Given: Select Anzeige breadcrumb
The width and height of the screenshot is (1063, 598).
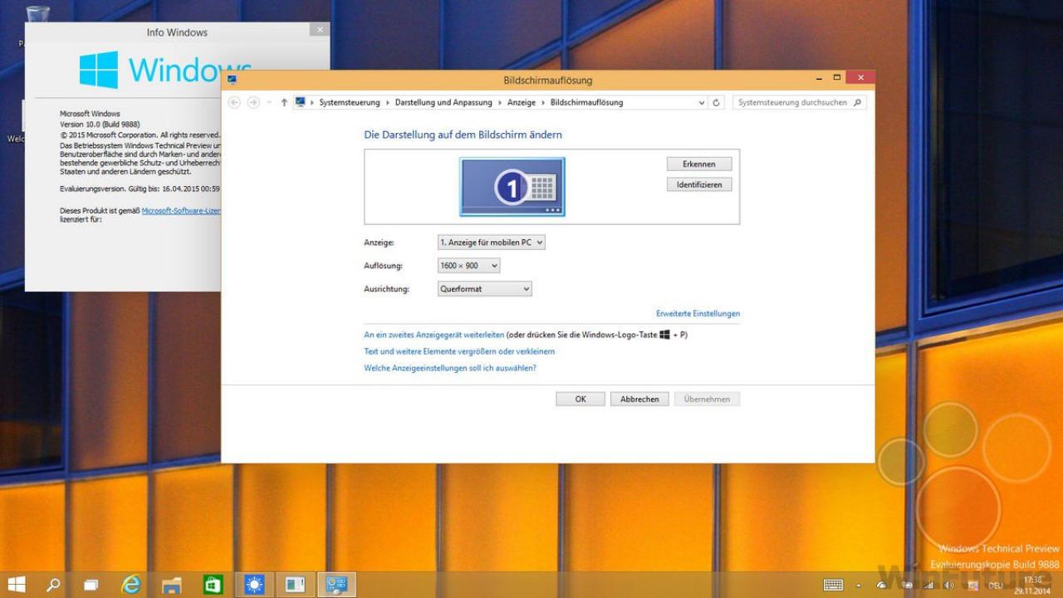Looking at the screenshot, I should pyautogui.click(x=522, y=103).
